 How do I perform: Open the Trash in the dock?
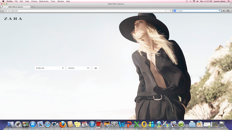point(221,124)
